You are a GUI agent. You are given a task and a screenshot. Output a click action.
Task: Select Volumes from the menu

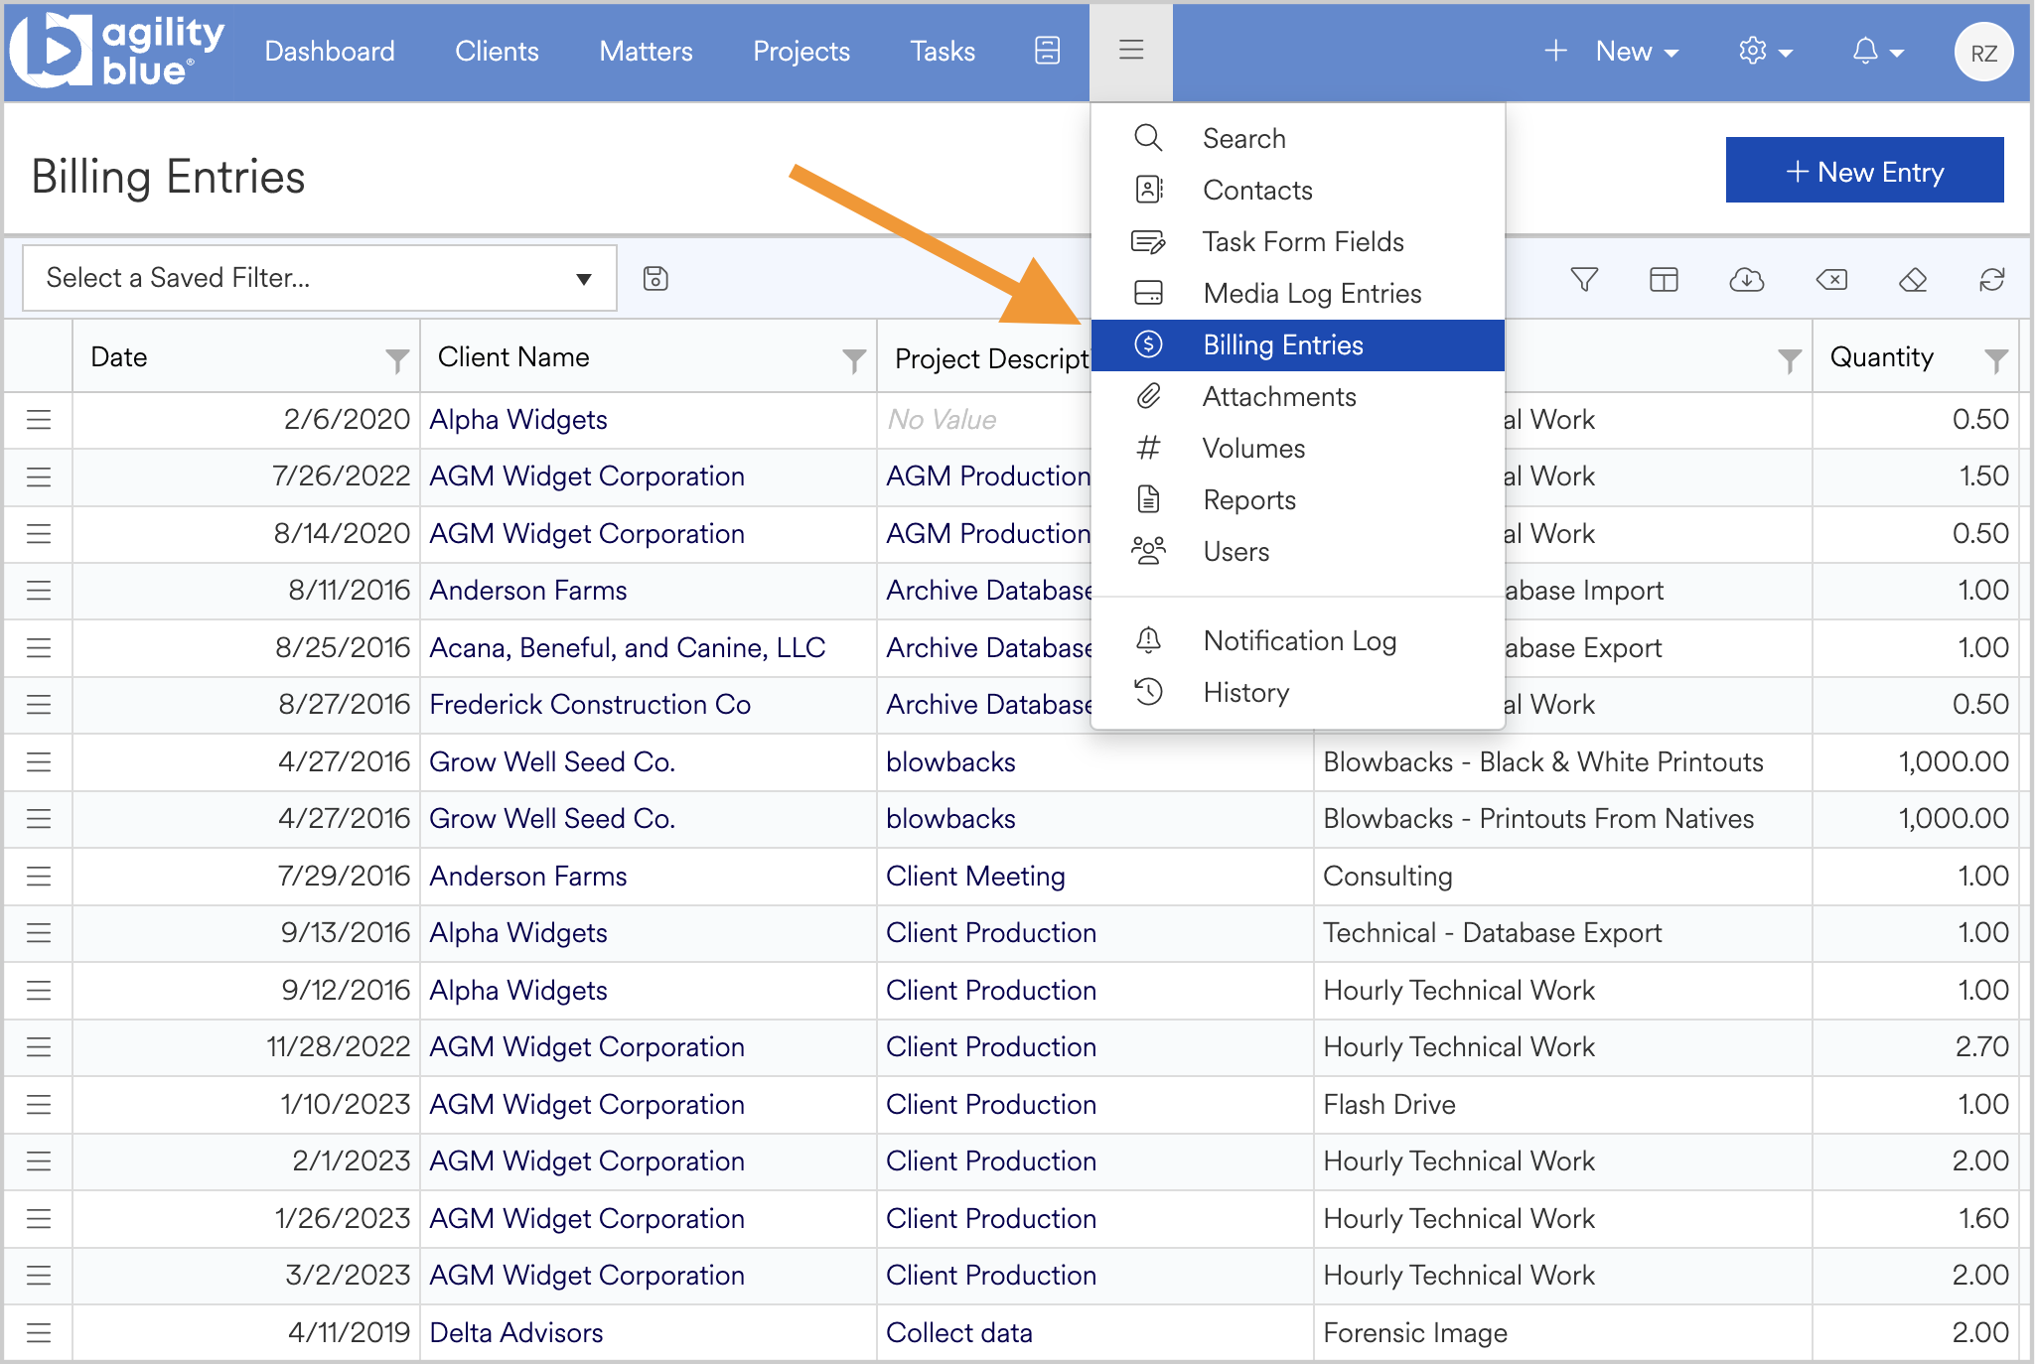click(1297, 448)
